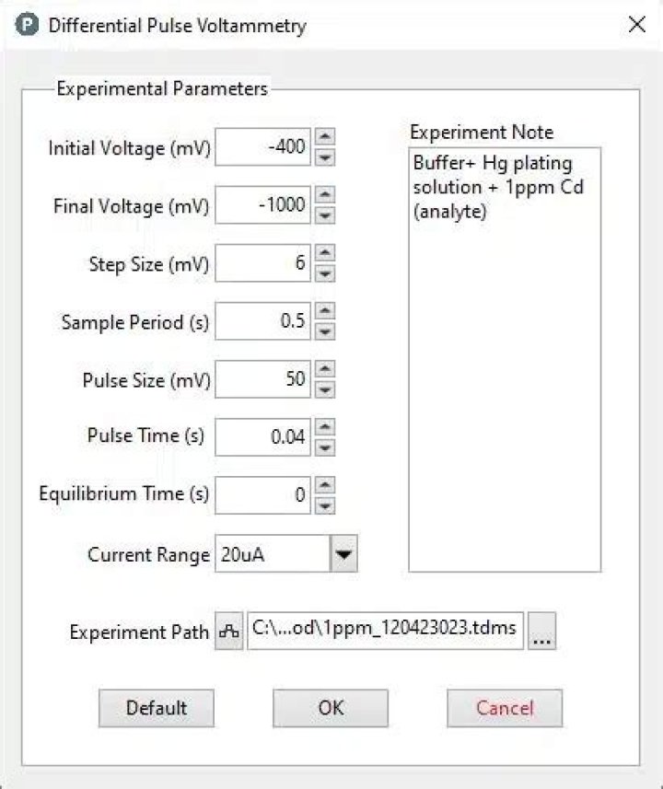
Task: Decrease the Initial Voltage with down arrow
Action: (x=325, y=157)
